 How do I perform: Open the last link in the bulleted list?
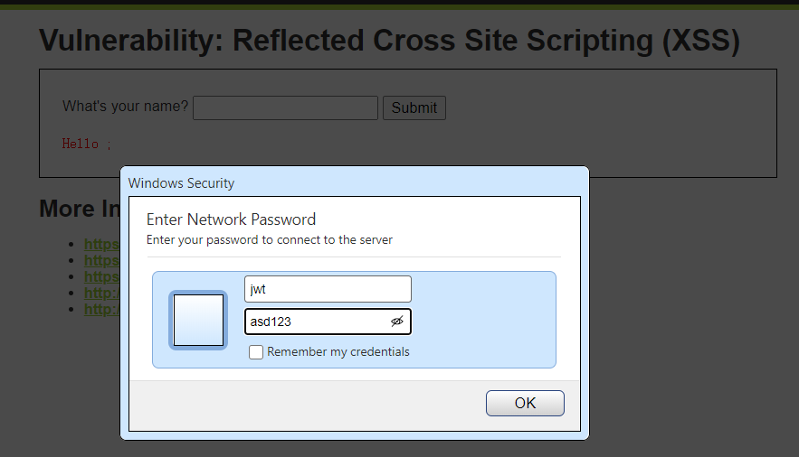click(101, 309)
